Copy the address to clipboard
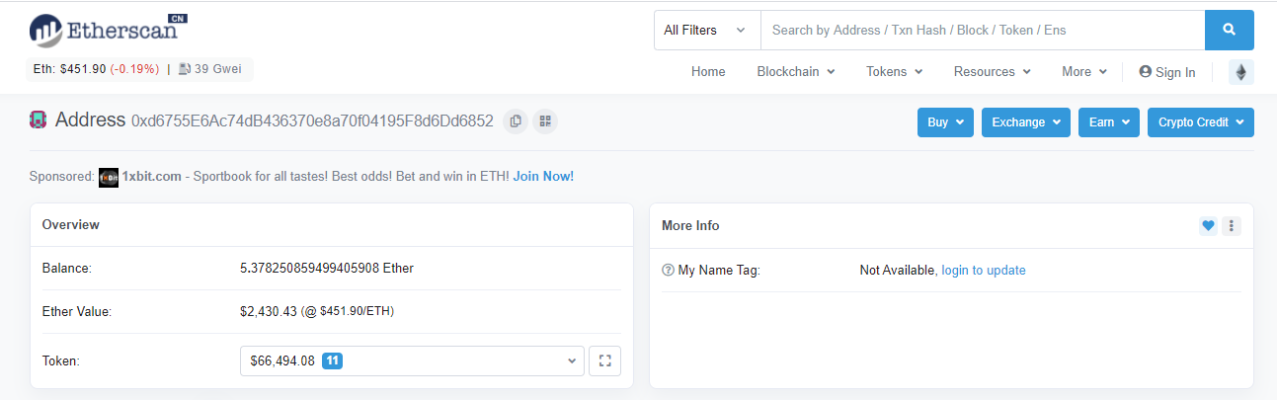This screenshot has height=400, width=1277. coord(516,121)
